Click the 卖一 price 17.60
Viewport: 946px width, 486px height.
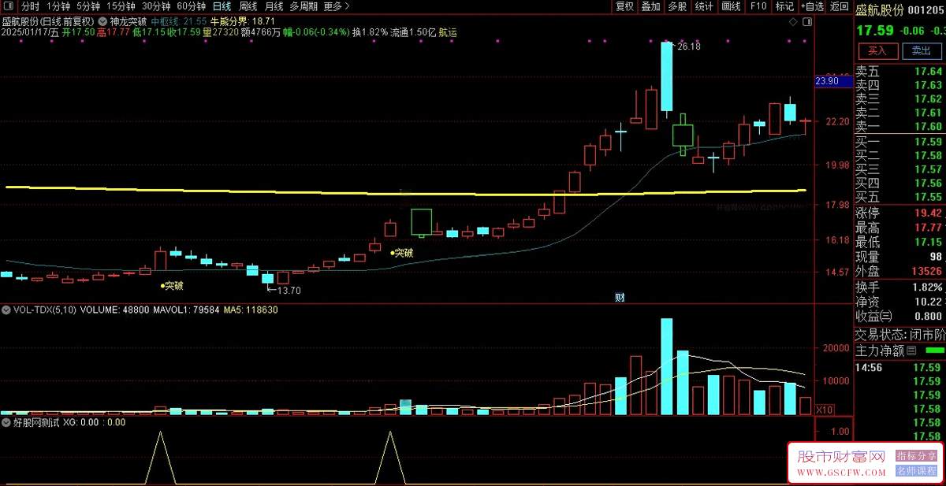click(928, 126)
